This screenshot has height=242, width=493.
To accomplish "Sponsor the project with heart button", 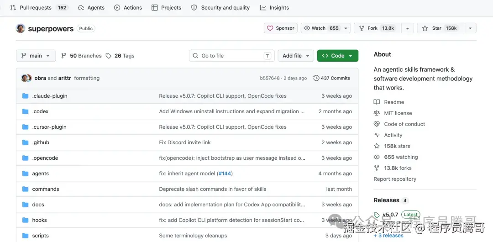I will click(281, 28).
